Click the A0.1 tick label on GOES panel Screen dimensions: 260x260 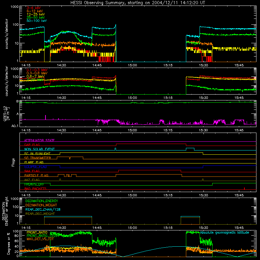pyautogui.click(x=15, y=126)
